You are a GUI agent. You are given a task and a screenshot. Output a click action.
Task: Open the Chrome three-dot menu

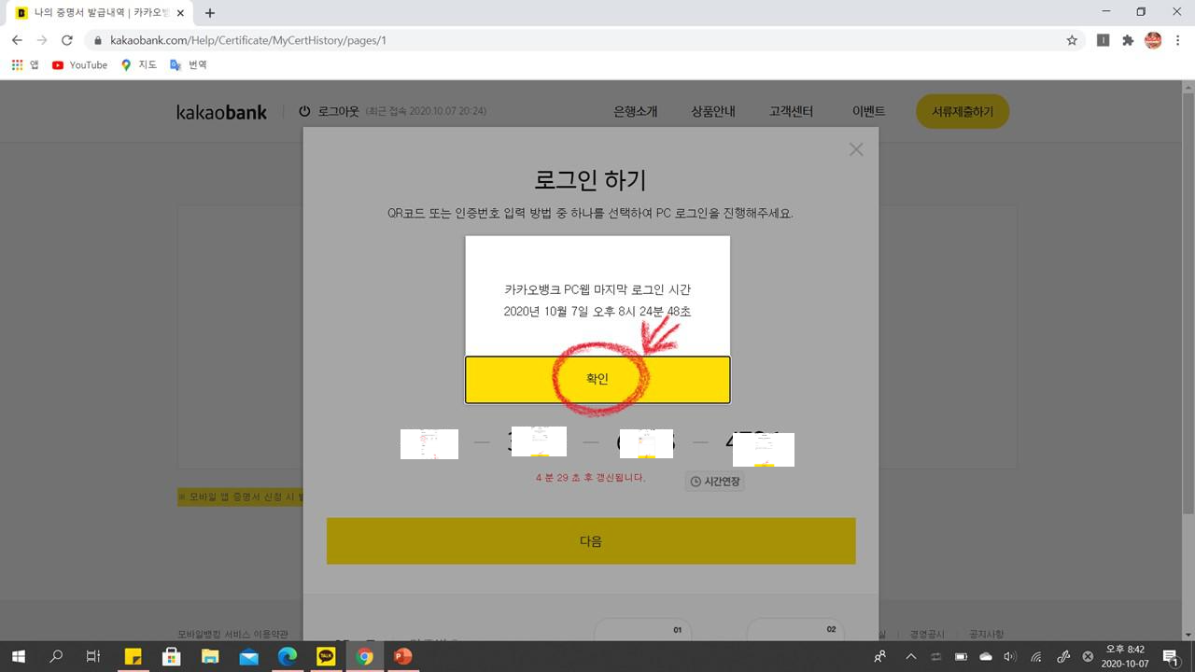coord(1179,40)
